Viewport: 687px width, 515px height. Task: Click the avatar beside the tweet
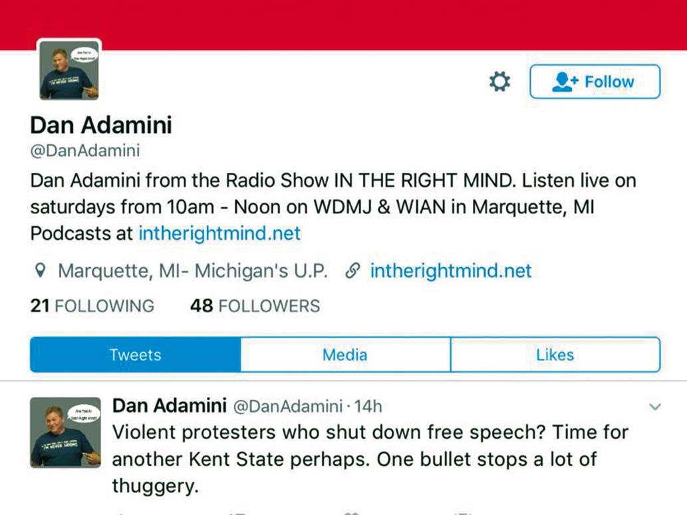[65, 432]
